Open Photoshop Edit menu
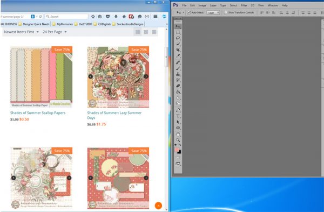The width and height of the screenshot is (324, 212). coord(192,5)
